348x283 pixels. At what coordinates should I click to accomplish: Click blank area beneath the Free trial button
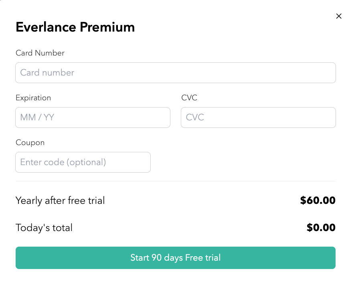click(x=175, y=277)
